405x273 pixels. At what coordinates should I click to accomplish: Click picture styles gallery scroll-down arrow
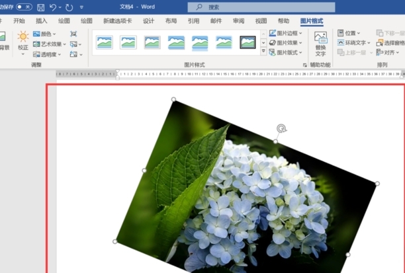coord(263,42)
